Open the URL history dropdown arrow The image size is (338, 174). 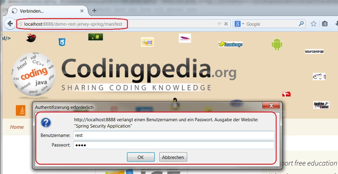(219, 24)
